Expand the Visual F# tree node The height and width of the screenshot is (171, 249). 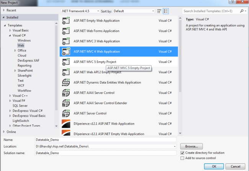pyautogui.click(x=10, y=101)
